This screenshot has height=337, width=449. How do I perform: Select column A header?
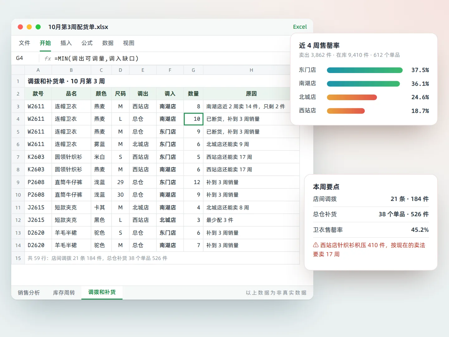[x=38, y=70]
